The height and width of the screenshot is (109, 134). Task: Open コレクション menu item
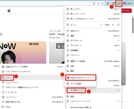[x=32, y=97]
